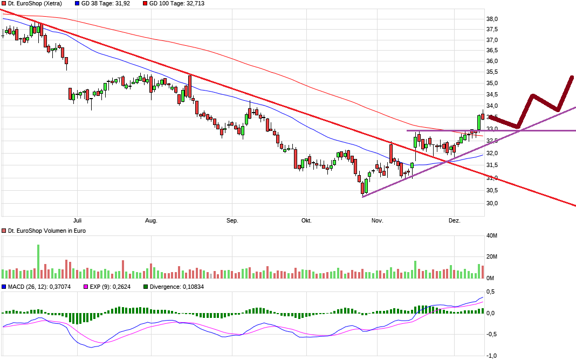Click the Dez. axis label

455,220
